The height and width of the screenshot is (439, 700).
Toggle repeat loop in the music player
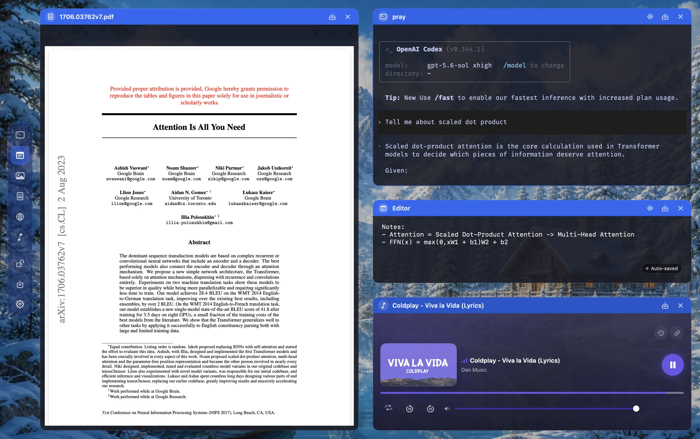coord(388,408)
